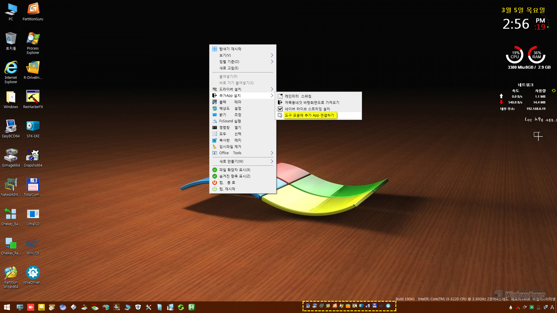Image resolution: width=557 pixels, height=313 pixels.
Task: Choose 임시파일 제거 menu entry
Action: pyautogui.click(x=243, y=147)
